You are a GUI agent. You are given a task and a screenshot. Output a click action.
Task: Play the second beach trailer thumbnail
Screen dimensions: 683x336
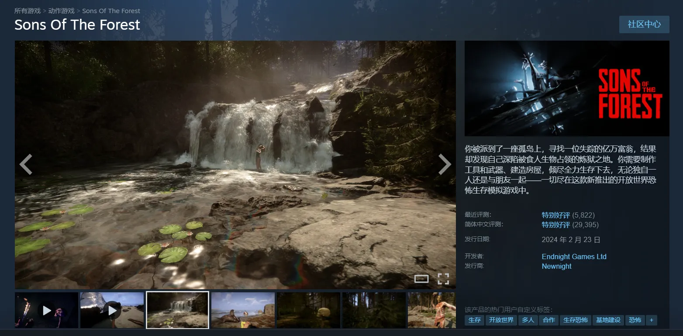pos(112,310)
